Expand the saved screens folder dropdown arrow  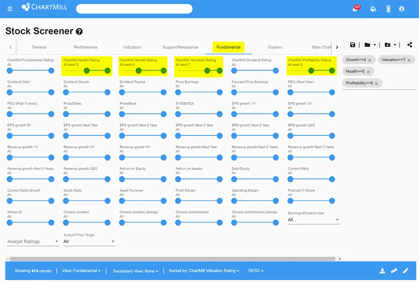(375, 45)
